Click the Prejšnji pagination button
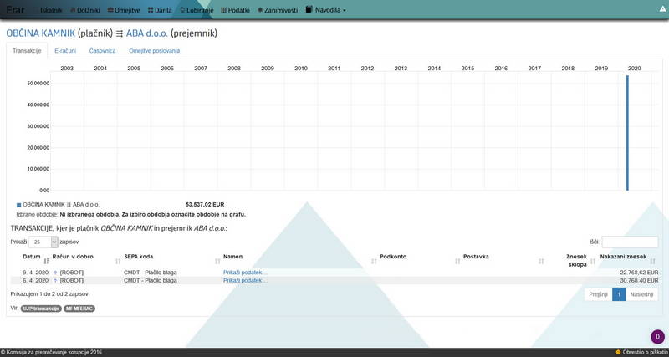Image resolution: width=669 pixels, height=357 pixels. tap(598, 294)
